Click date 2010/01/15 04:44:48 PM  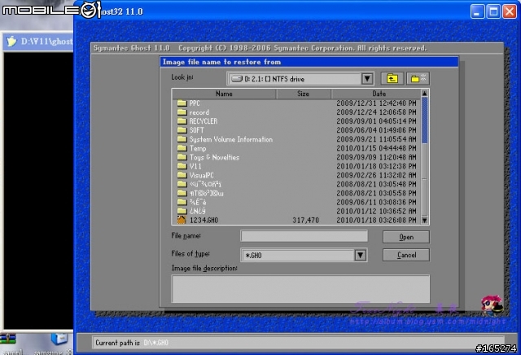point(376,148)
